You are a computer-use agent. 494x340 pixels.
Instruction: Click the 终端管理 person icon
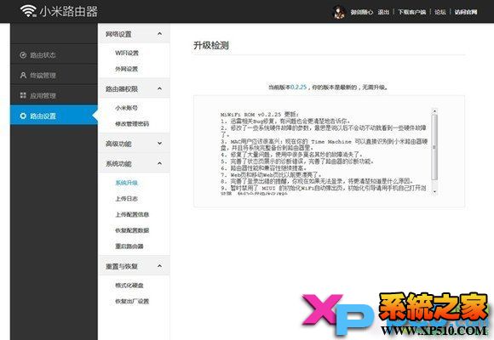23,76
